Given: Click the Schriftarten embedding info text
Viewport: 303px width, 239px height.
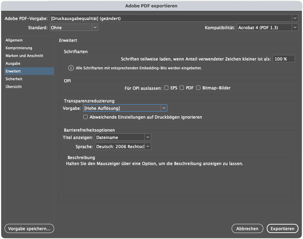Looking at the screenshot, I should coord(139,68).
